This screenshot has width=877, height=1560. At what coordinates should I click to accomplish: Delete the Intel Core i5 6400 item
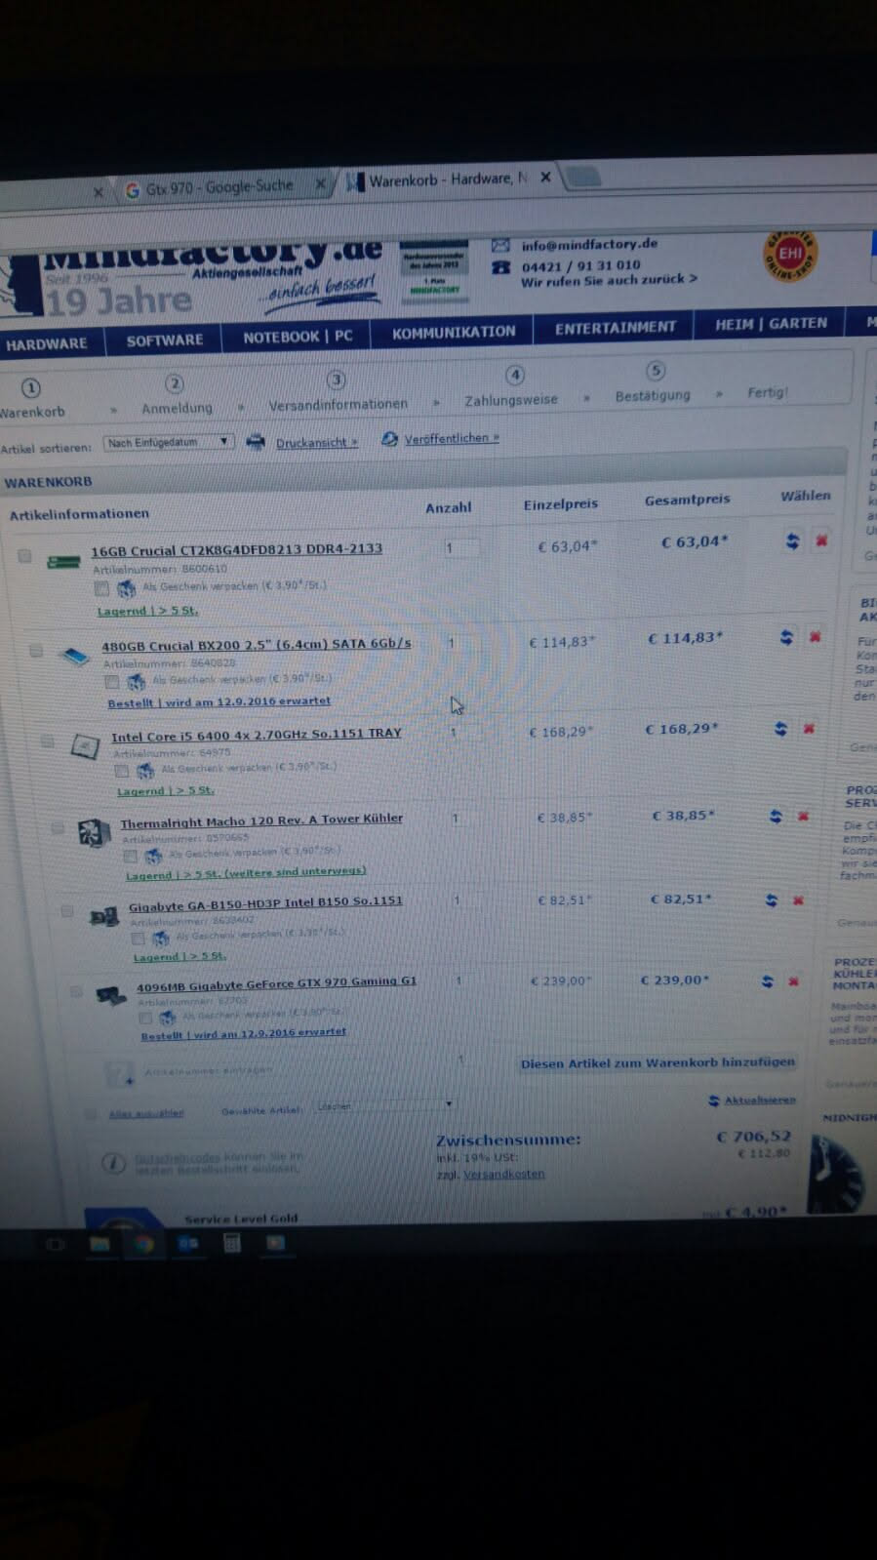809,729
